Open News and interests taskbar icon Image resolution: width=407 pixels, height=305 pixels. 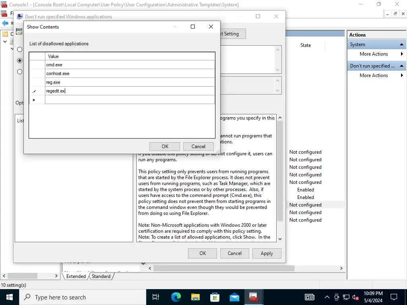[x=309, y=297]
